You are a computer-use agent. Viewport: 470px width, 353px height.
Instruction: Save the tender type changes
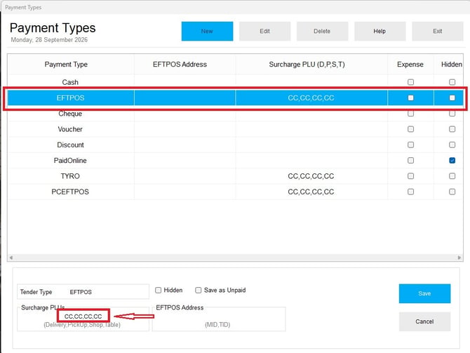[x=424, y=293]
